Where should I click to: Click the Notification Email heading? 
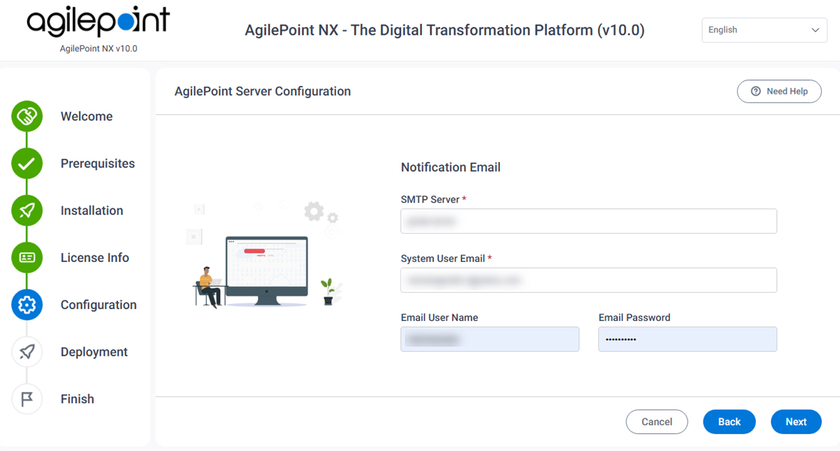451,167
